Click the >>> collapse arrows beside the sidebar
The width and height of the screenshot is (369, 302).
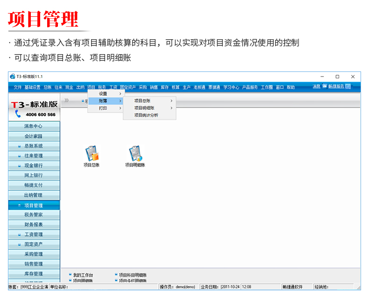(67, 100)
